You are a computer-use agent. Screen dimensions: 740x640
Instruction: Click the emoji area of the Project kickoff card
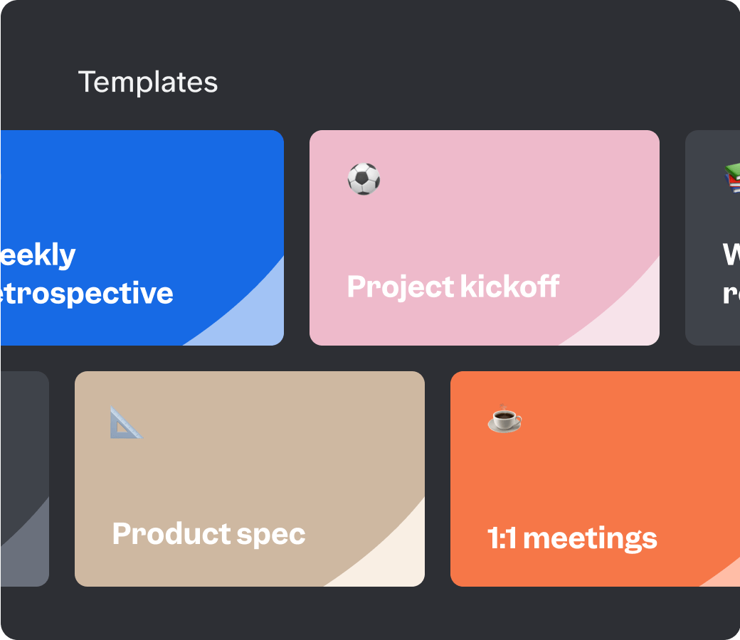(364, 179)
